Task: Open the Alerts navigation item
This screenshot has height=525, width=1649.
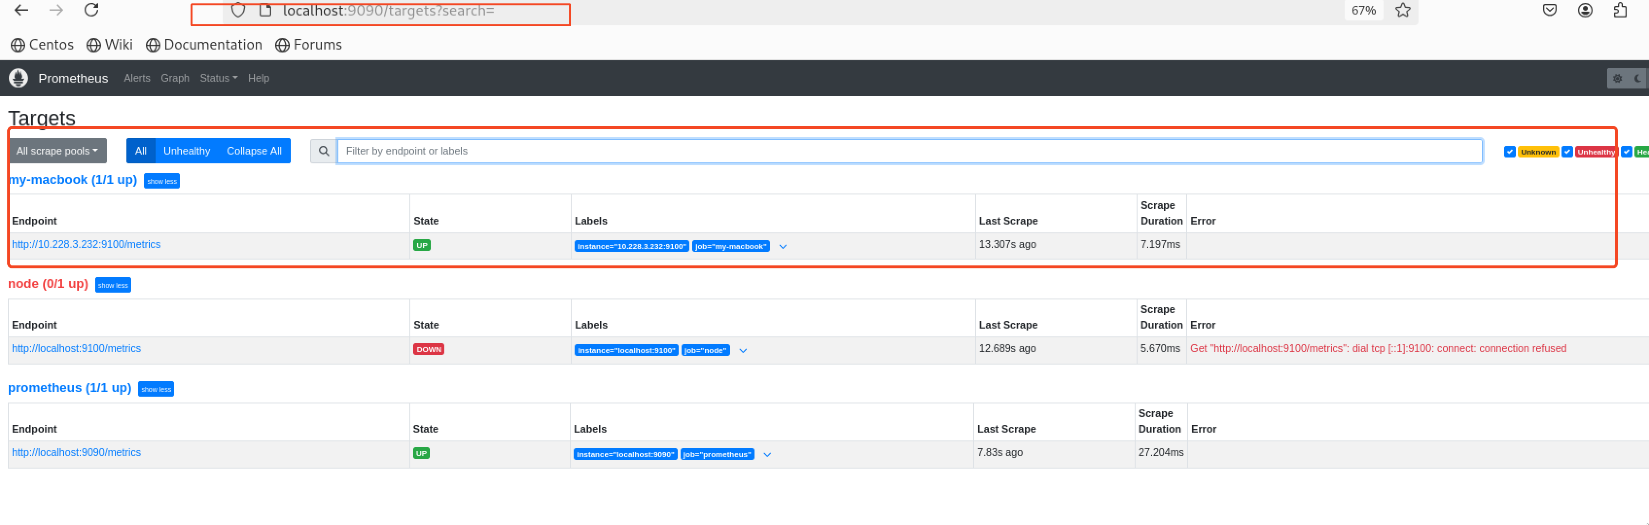Action: 137,78
